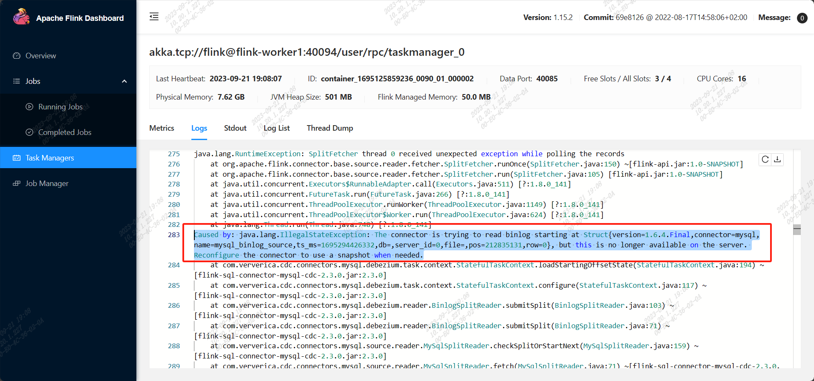Click the Jobs list icon
The height and width of the screenshot is (381, 814).
[17, 81]
